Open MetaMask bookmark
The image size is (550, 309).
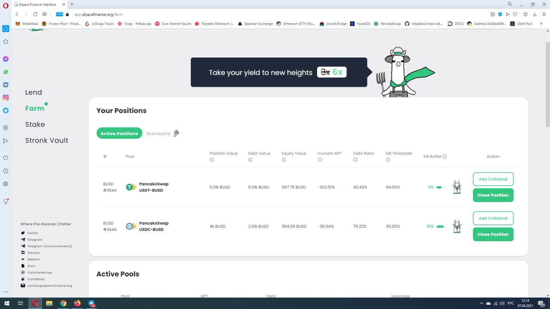coord(27,24)
